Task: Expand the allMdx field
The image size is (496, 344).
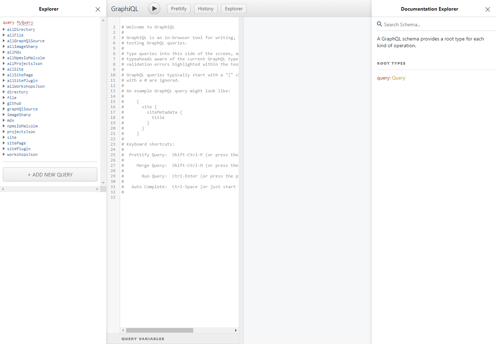Action: coord(12,52)
